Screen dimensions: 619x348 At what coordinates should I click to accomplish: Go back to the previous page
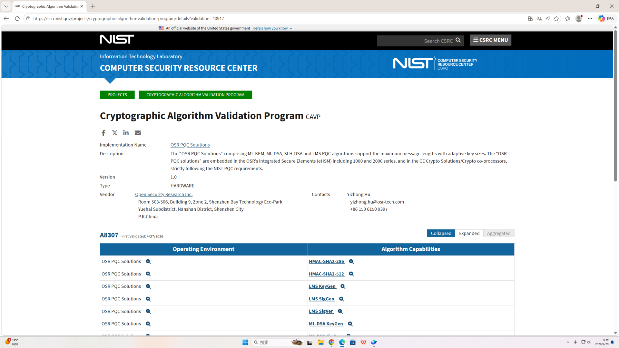[x=6, y=18]
